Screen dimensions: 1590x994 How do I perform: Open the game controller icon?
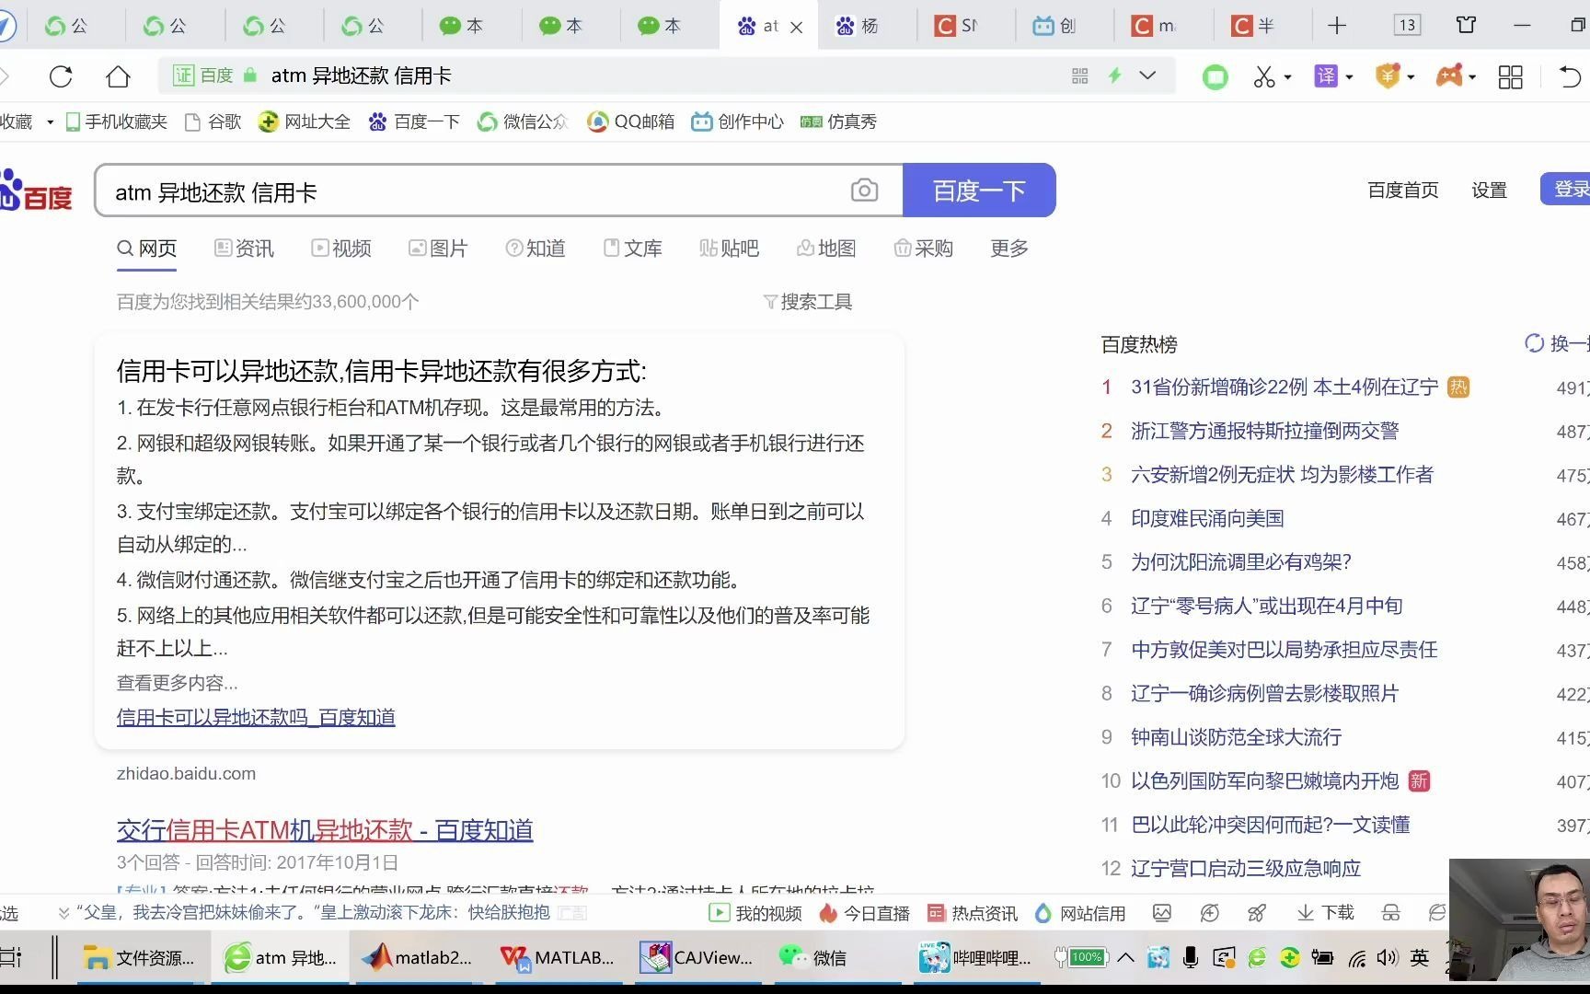tap(1449, 75)
